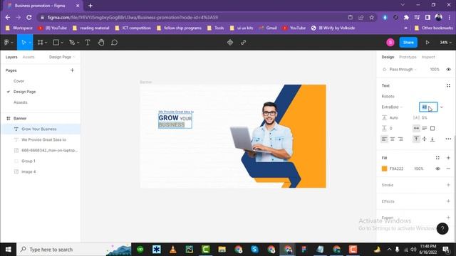Select the Text tool

87,43
